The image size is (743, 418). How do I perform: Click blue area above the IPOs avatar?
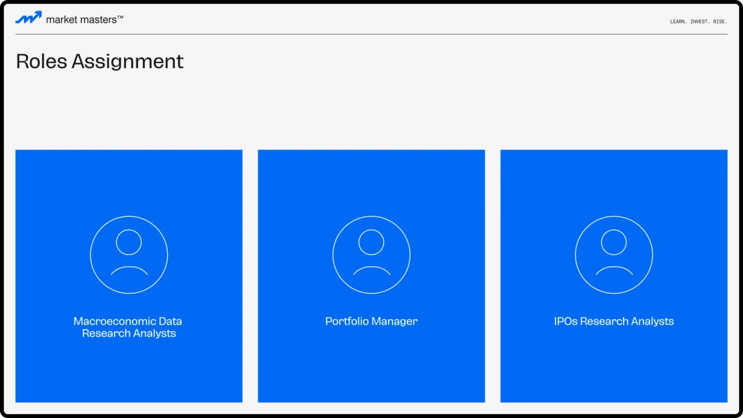(x=614, y=183)
